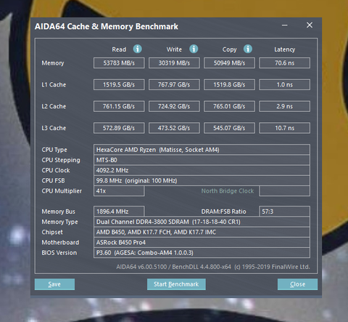348x322 pixels.
Task: Select Memory Read value 53783 MB/s
Action: (119, 63)
